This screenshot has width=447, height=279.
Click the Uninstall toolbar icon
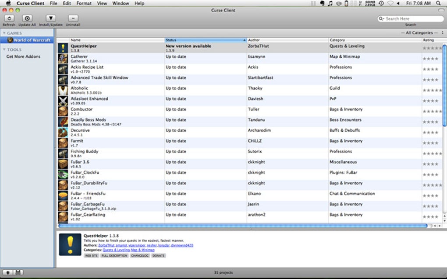(x=73, y=18)
